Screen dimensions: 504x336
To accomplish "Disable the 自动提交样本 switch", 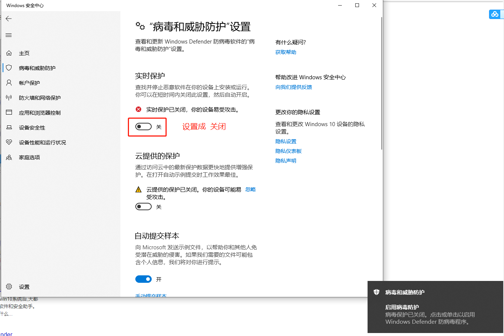I will pyautogui.click(x=144, y=279).
